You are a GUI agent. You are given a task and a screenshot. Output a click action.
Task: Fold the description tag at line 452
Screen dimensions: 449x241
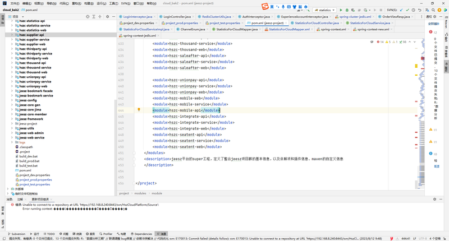[134, 159]
